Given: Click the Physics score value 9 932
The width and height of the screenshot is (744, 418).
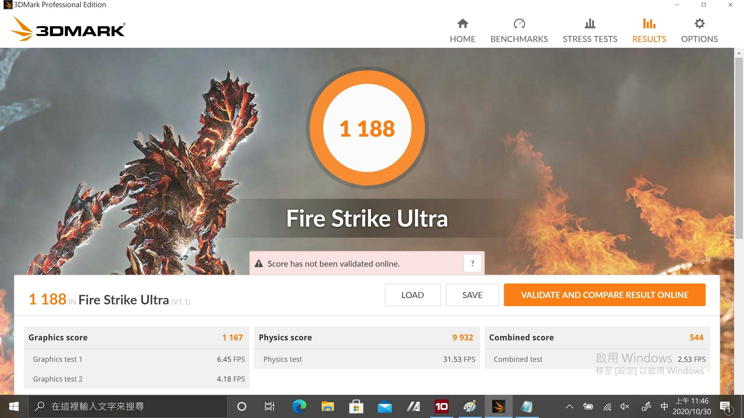Looking at the screenshot, I should (463, 337).
